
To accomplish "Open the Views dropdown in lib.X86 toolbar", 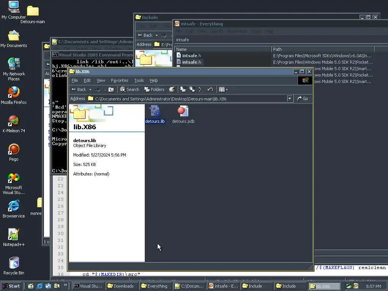I will click(223, 89).
